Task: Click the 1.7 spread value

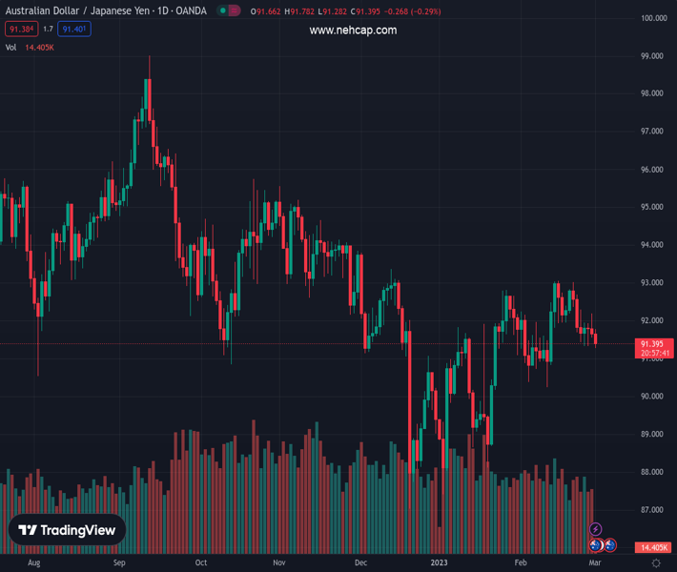Action: click(x=48, y=29)
